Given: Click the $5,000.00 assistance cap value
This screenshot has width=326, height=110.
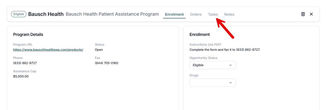Looking at the screenshot, I should tap(21, 76).
